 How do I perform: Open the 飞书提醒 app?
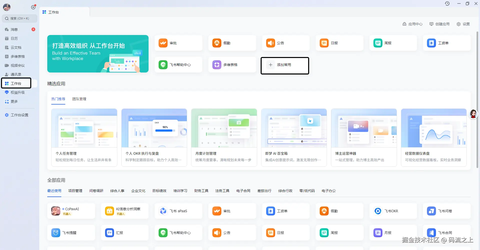click(x=71, y=233)
